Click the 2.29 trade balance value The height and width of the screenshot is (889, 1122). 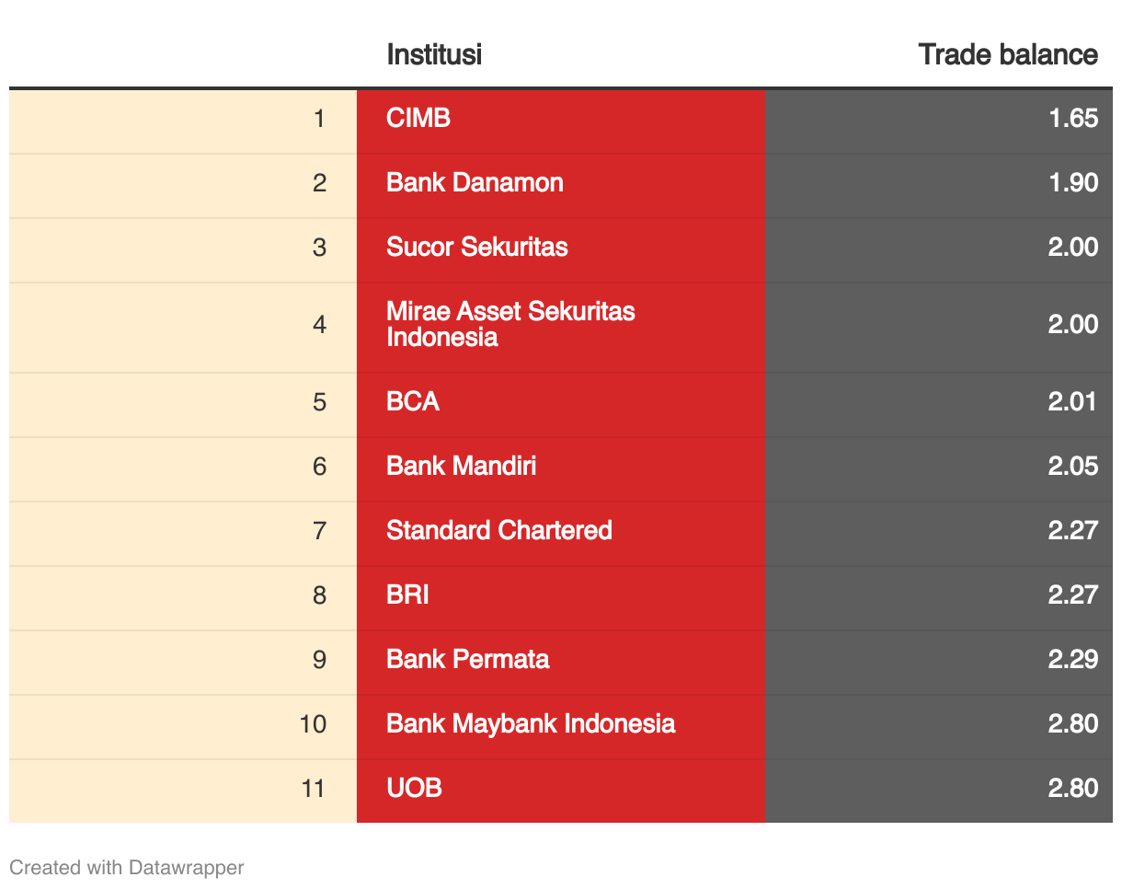(x=1073, y=659)
